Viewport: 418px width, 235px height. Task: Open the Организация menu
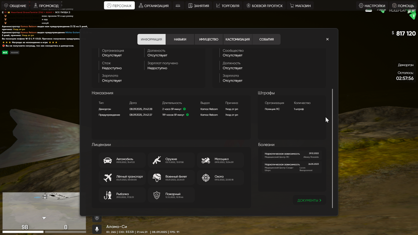click(153, 6)
